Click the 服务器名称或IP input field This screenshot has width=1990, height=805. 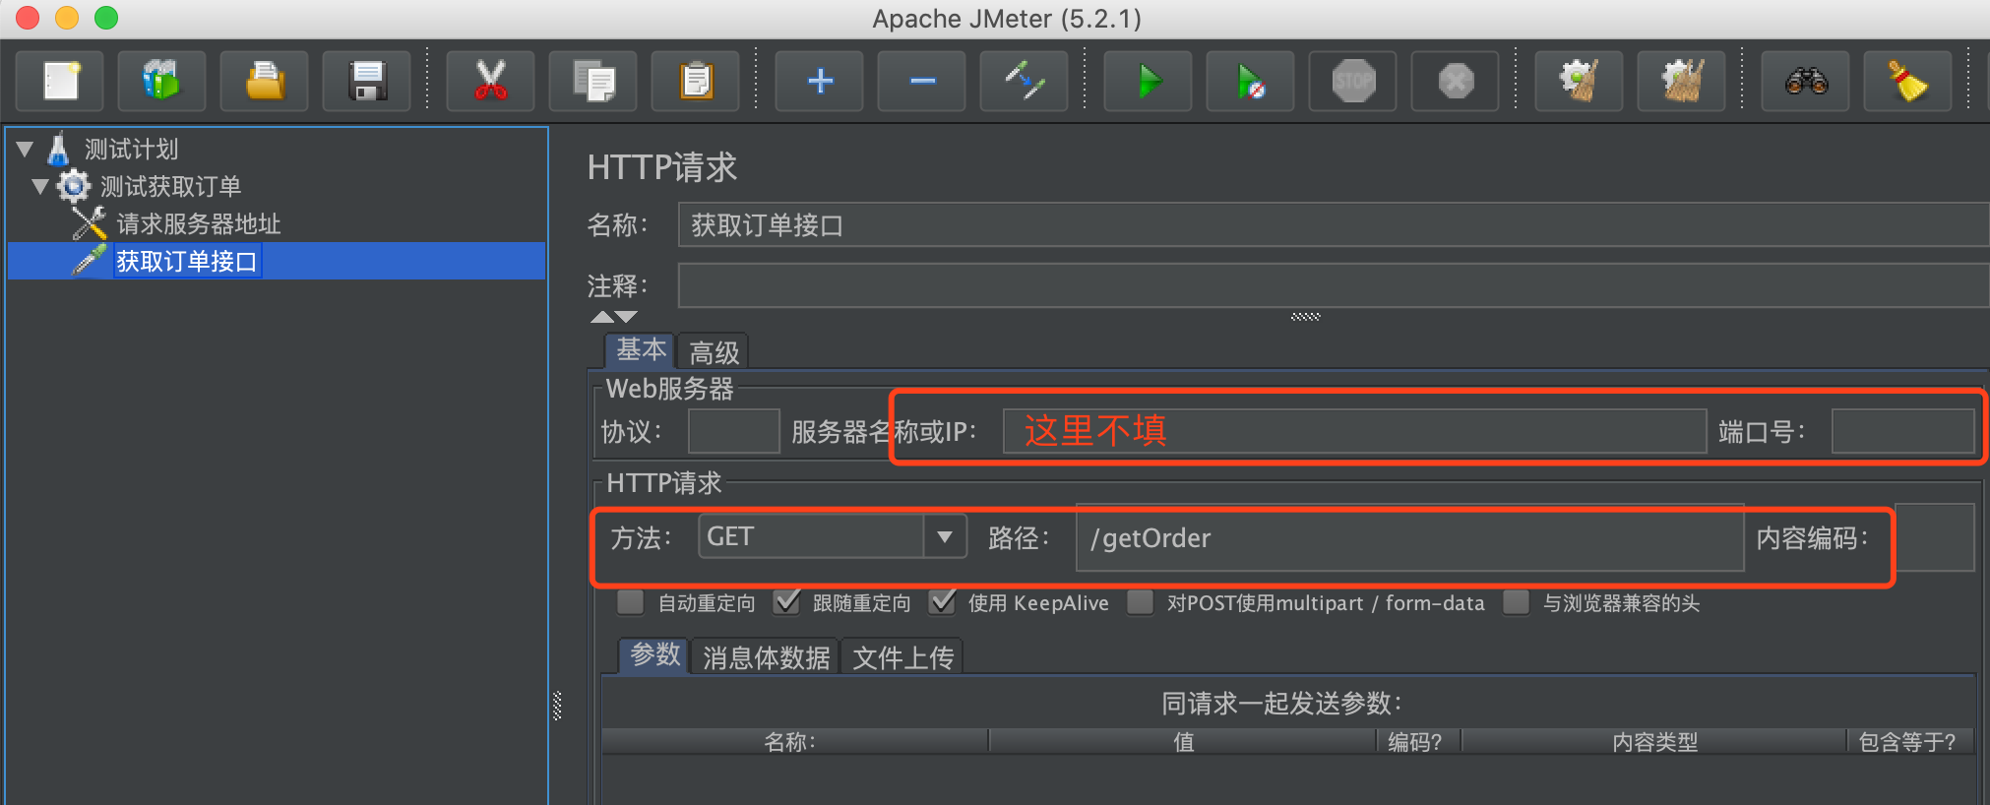point(1354,431)
